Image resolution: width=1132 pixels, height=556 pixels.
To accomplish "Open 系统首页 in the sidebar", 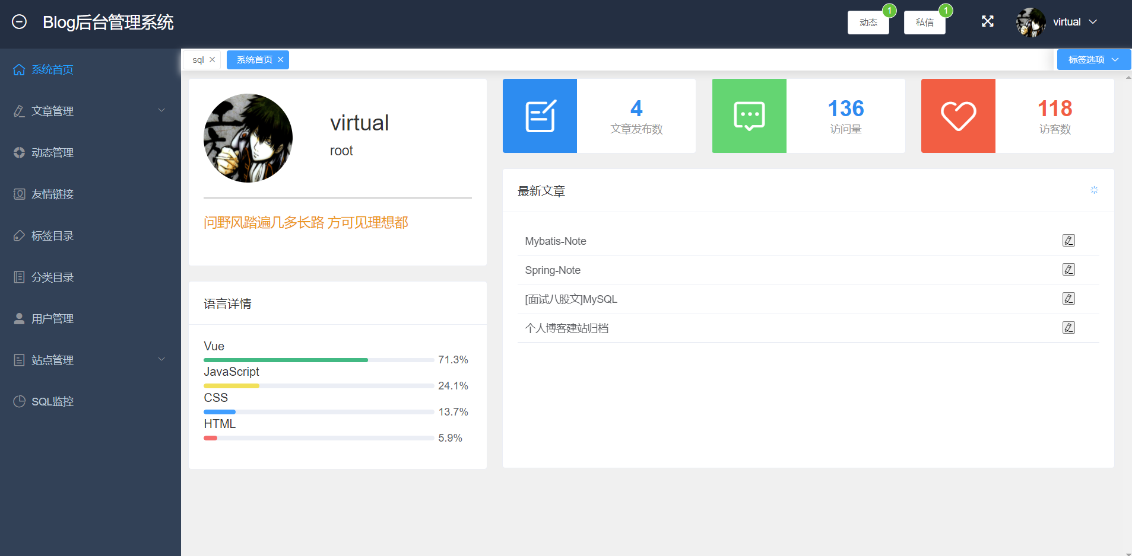I will [x=90, y=70].
